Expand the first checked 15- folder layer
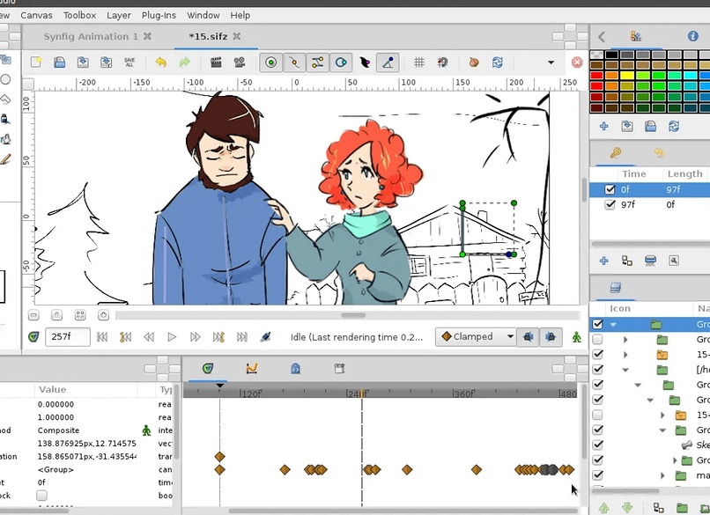The height and width of the screenshot is (515, 710). click(625, 355)
